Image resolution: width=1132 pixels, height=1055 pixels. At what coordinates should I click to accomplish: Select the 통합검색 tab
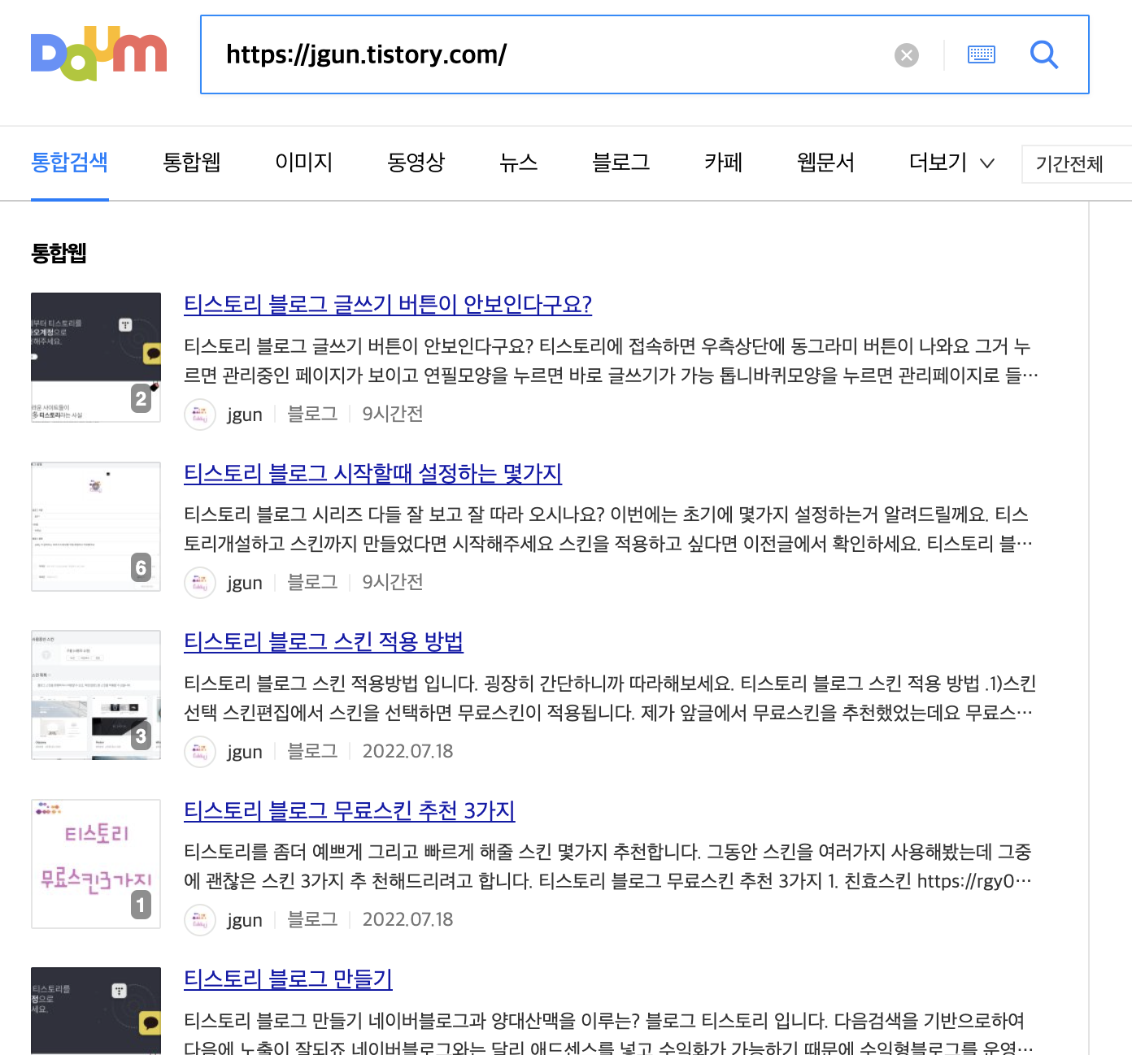(70, 163)
